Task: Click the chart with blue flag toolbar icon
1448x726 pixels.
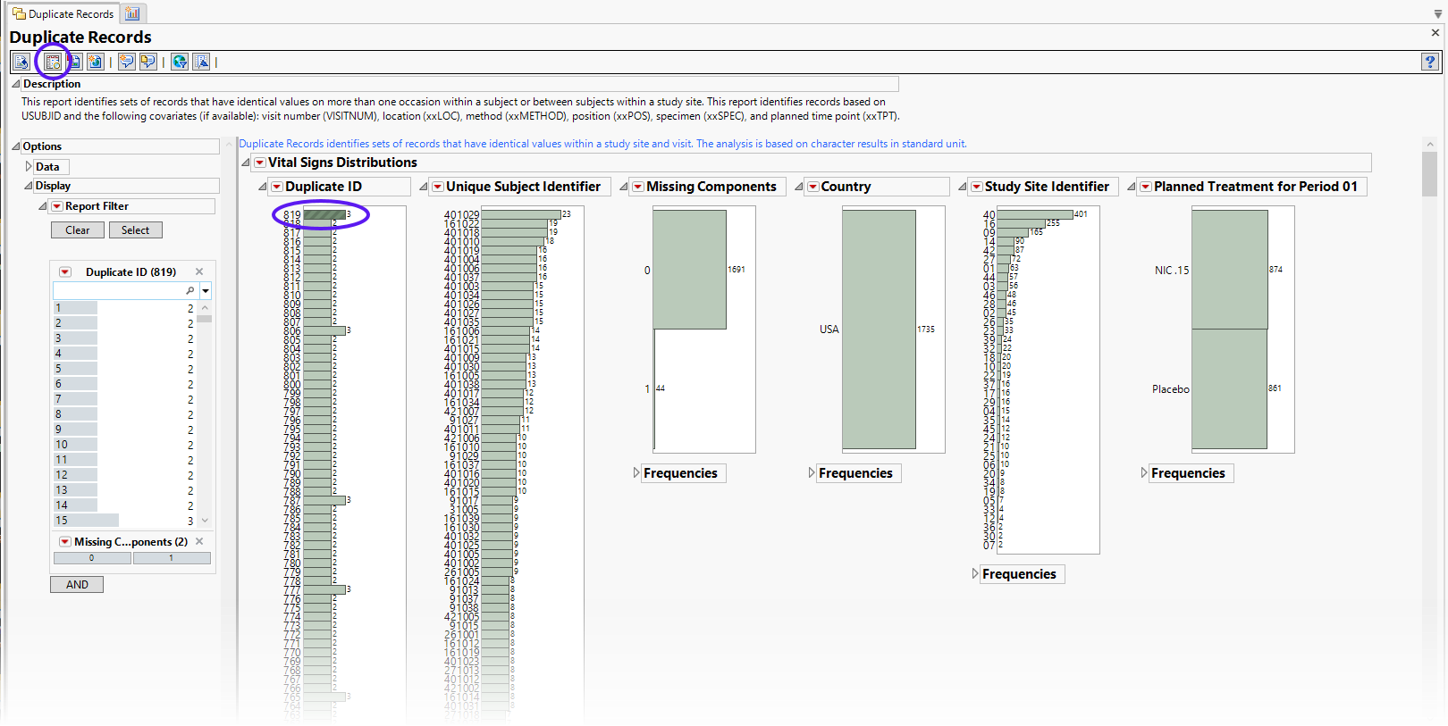Action: click(201, 62)
